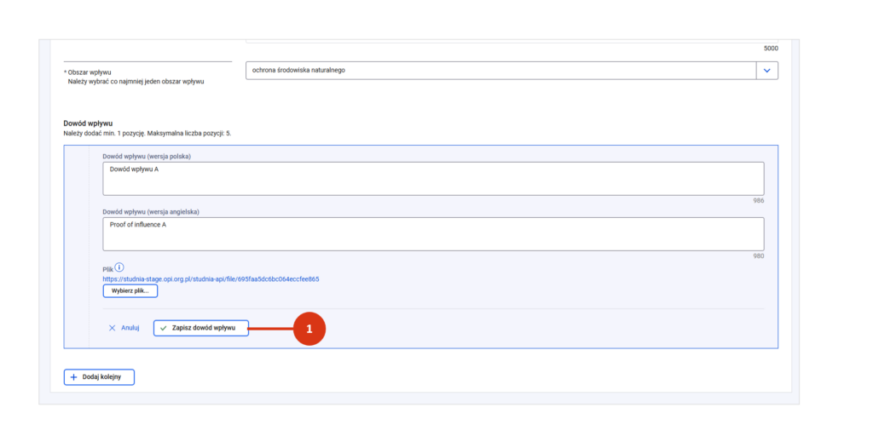The image size is (873, 442).
Task: Click the X icon in Anuluj
Action: coord(112,328)
